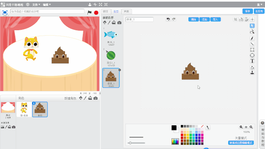265x149 pixels.
Task: Zoom in the paint canvas
Action: point(251,127)
